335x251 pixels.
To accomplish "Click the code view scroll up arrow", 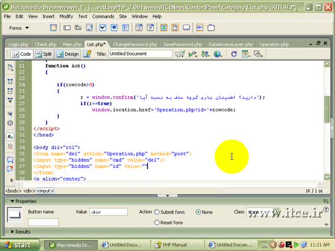I will pyautogui.click(x=327, y=64).
